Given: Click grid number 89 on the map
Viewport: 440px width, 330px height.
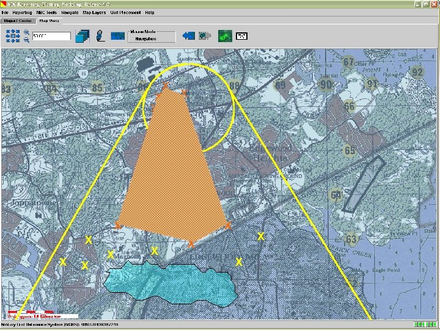Looking at the screenshot, I should [280, 85].
